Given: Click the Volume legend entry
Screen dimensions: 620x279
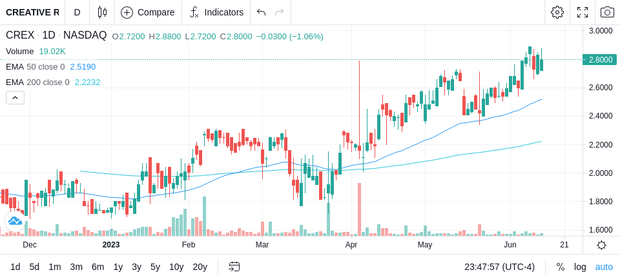Looking at the screenshot, I should point(20,52).
